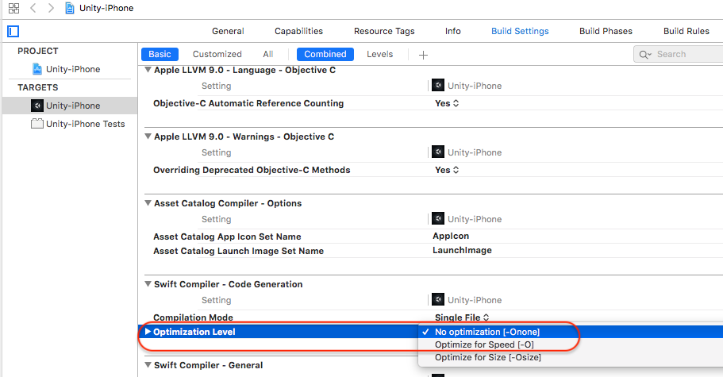Select Objective-C Automatic Reference Counting setting
The image size is (723, 377).
point(248,103)
